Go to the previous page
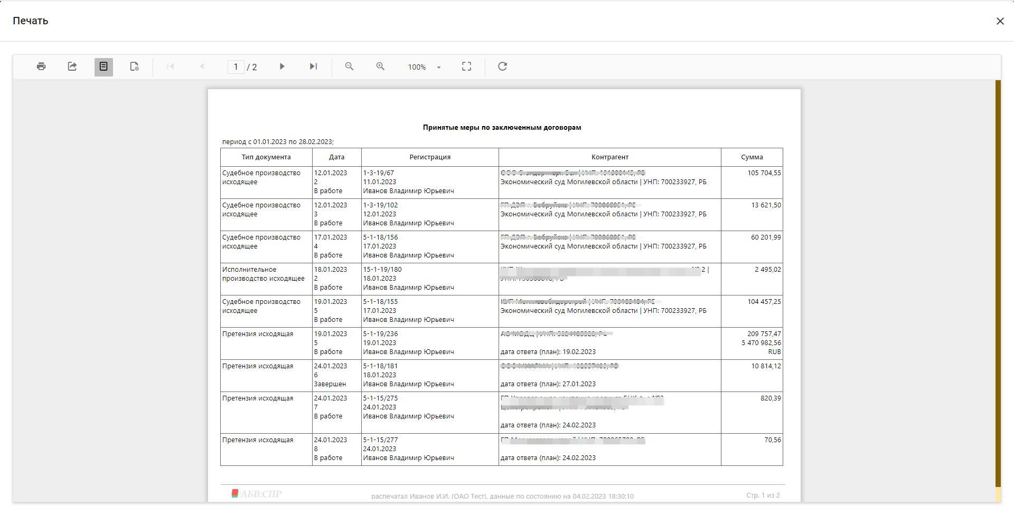The image size is (1014, 506). tap(202, 66)
